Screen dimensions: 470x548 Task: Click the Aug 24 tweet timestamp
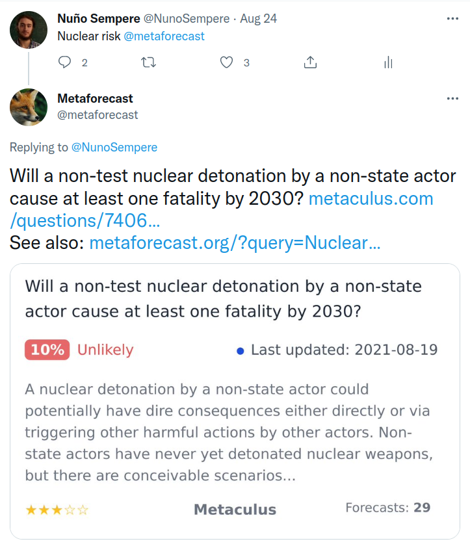pos(259,19)
